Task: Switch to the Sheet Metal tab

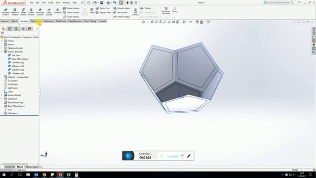Action: point(36,21)
